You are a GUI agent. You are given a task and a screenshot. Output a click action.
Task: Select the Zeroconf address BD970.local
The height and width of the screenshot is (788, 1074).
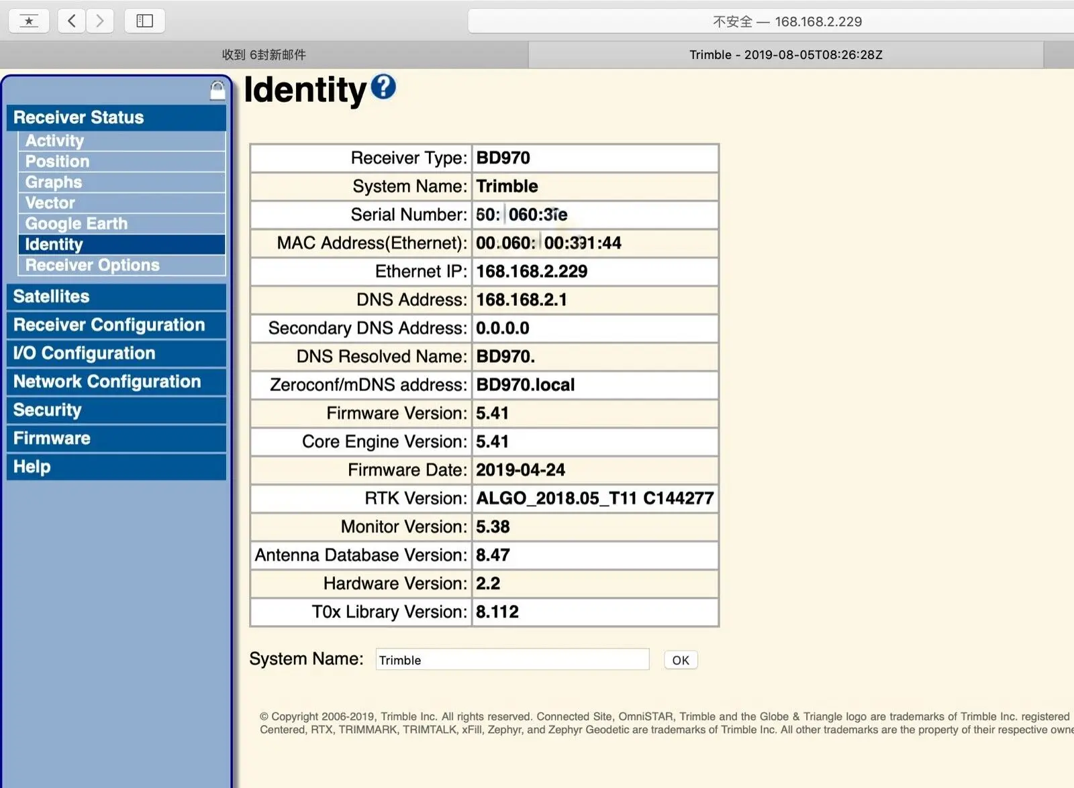[526, 385]
